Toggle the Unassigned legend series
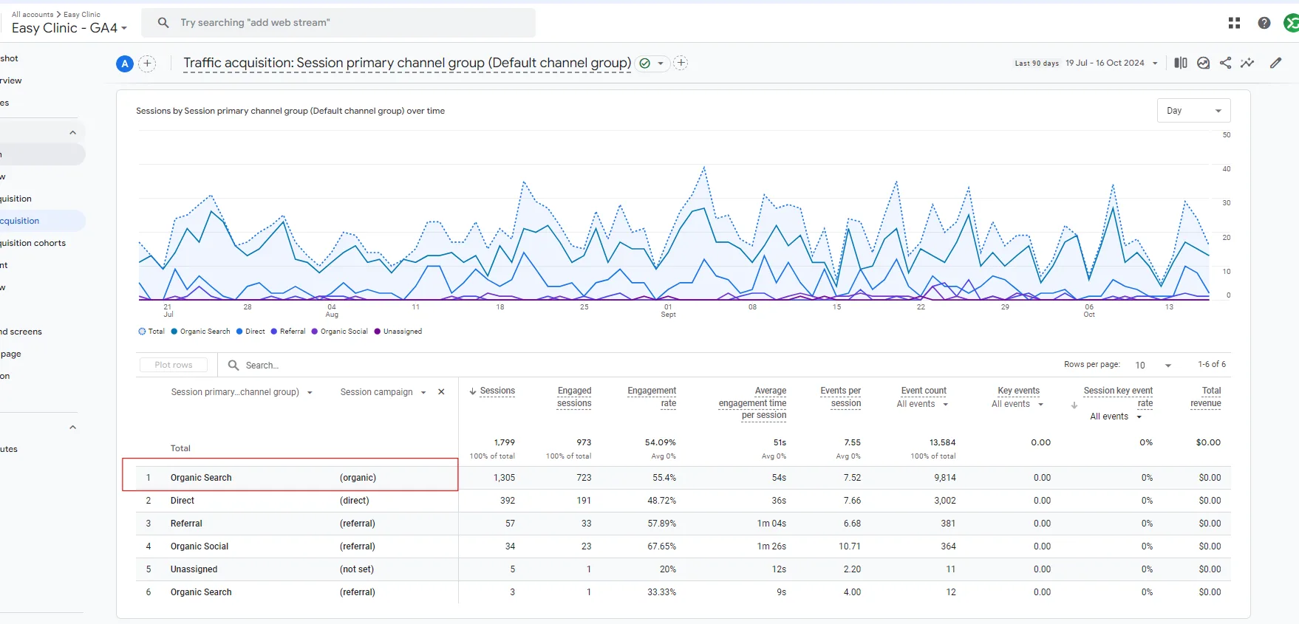 [398, 332]
